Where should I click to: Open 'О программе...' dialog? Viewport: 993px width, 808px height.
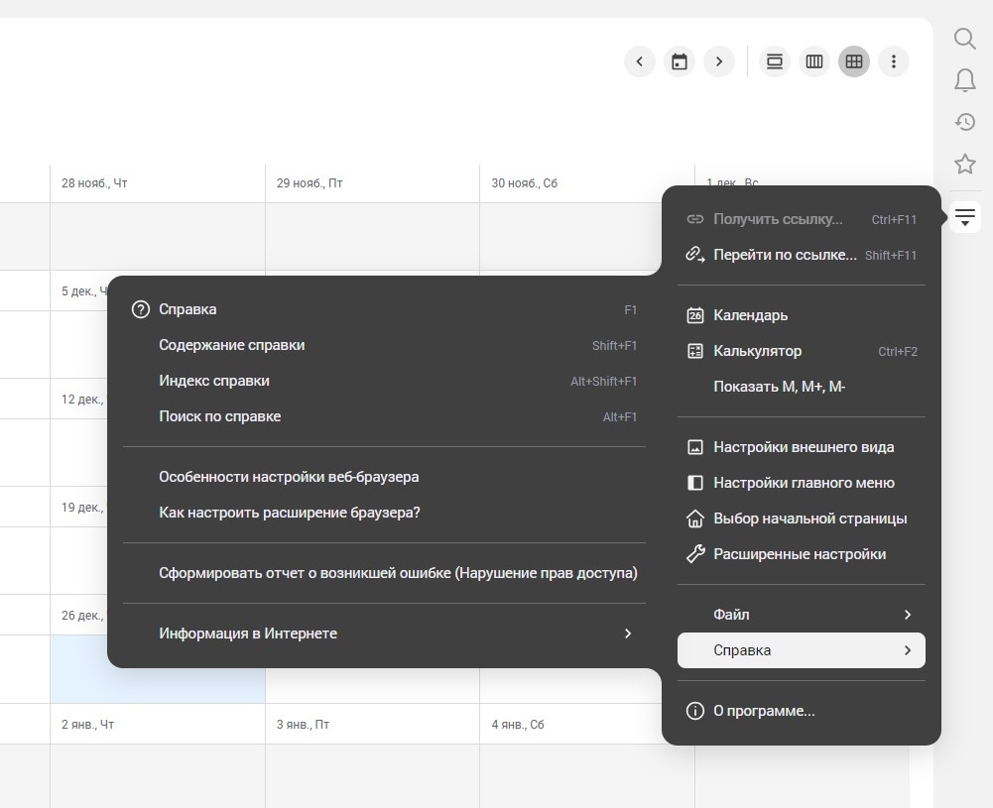click(x=802, y=711)
